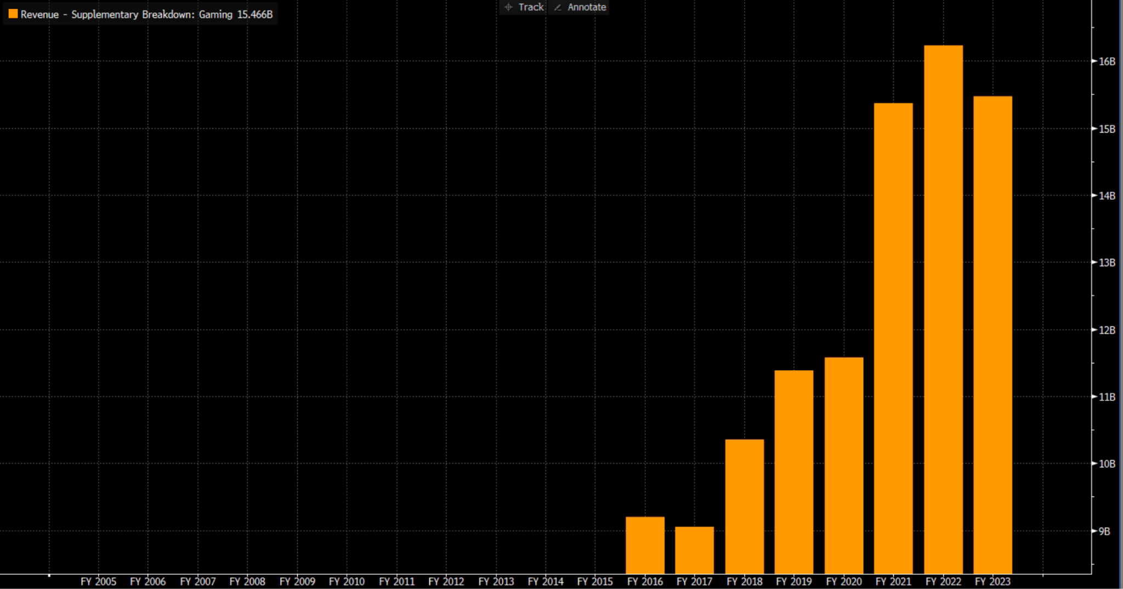Click the FY 2008 axis label
Image resolution: width=1123 pixels, height=589 pixels.
[247, 581]
